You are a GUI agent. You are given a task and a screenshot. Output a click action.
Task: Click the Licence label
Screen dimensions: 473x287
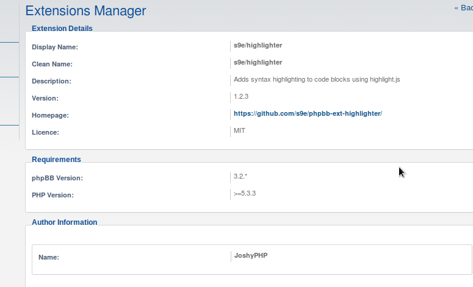coord(46,132)
